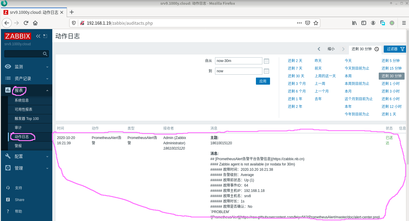The width and height of the screenshot is (409, 221).
Task: Expand the 监测 menu section
Action: tap(26, 67)
